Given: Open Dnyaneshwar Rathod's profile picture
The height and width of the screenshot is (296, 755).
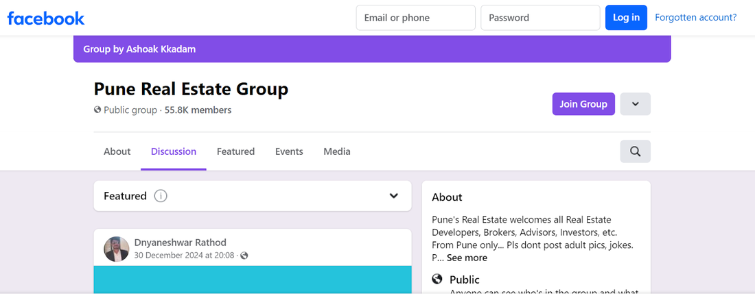Looking at the screenshot, I should point(117,249).
